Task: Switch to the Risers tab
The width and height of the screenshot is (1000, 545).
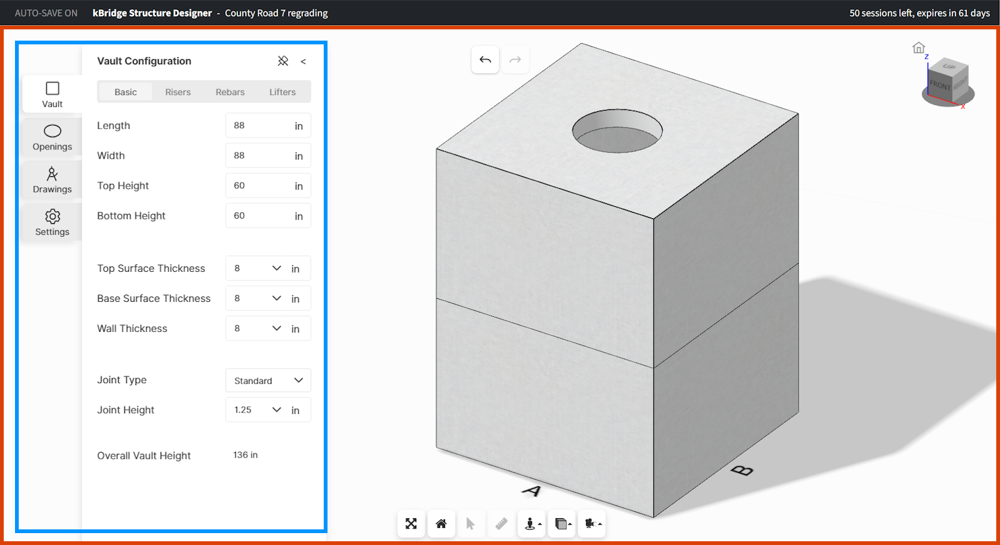Action: [x=178, y=92]
